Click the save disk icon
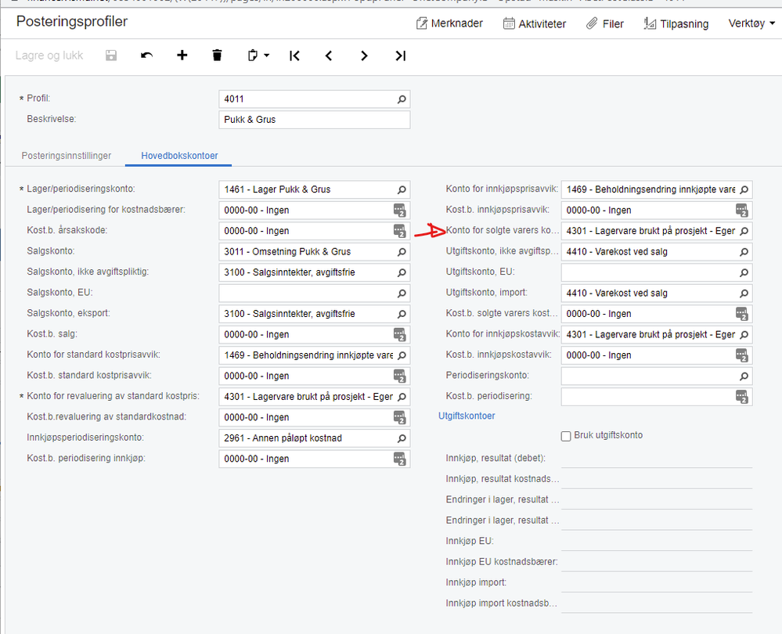 [111, 56]
